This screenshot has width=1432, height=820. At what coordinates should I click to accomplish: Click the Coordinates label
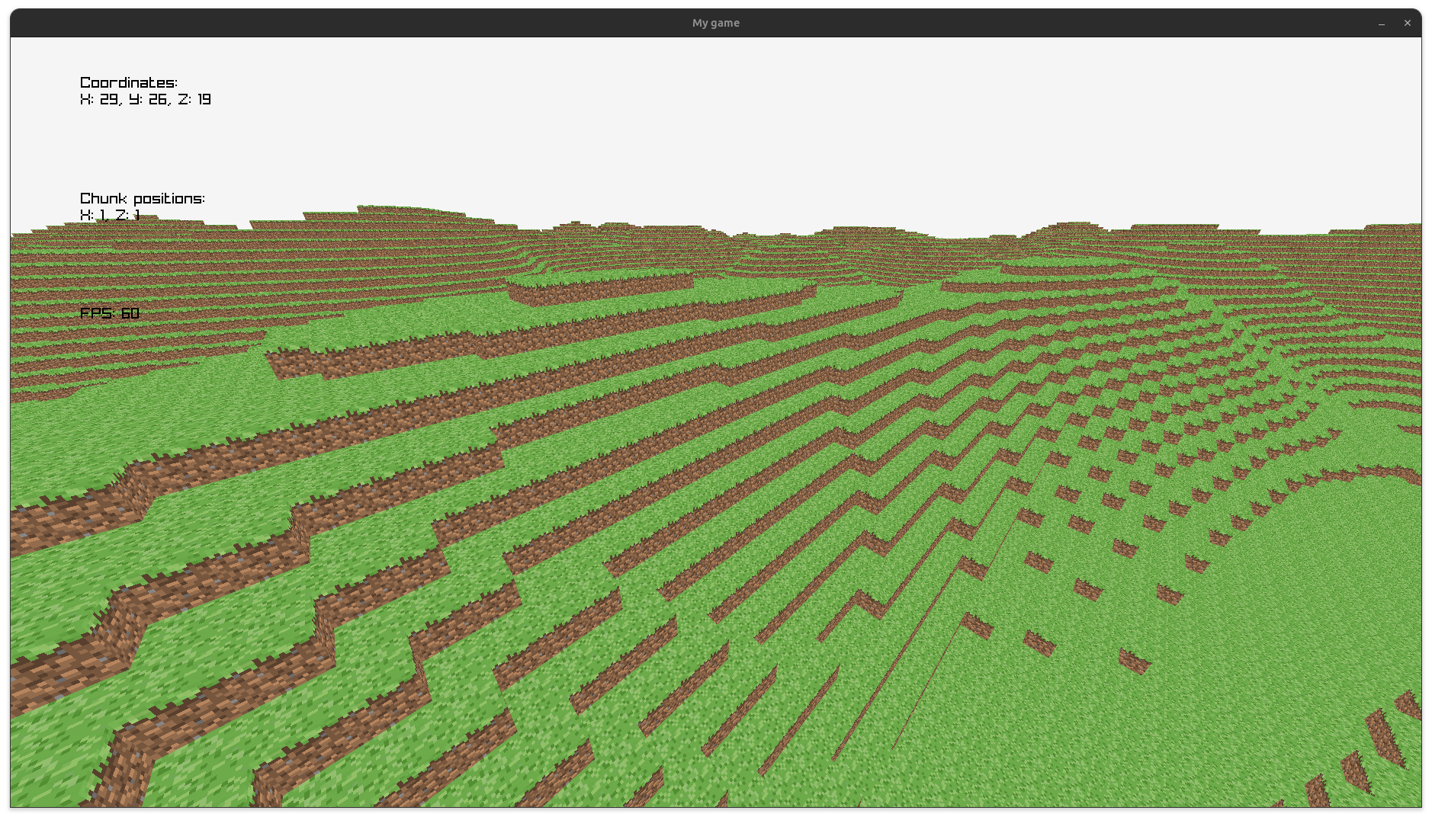point(129,82)
